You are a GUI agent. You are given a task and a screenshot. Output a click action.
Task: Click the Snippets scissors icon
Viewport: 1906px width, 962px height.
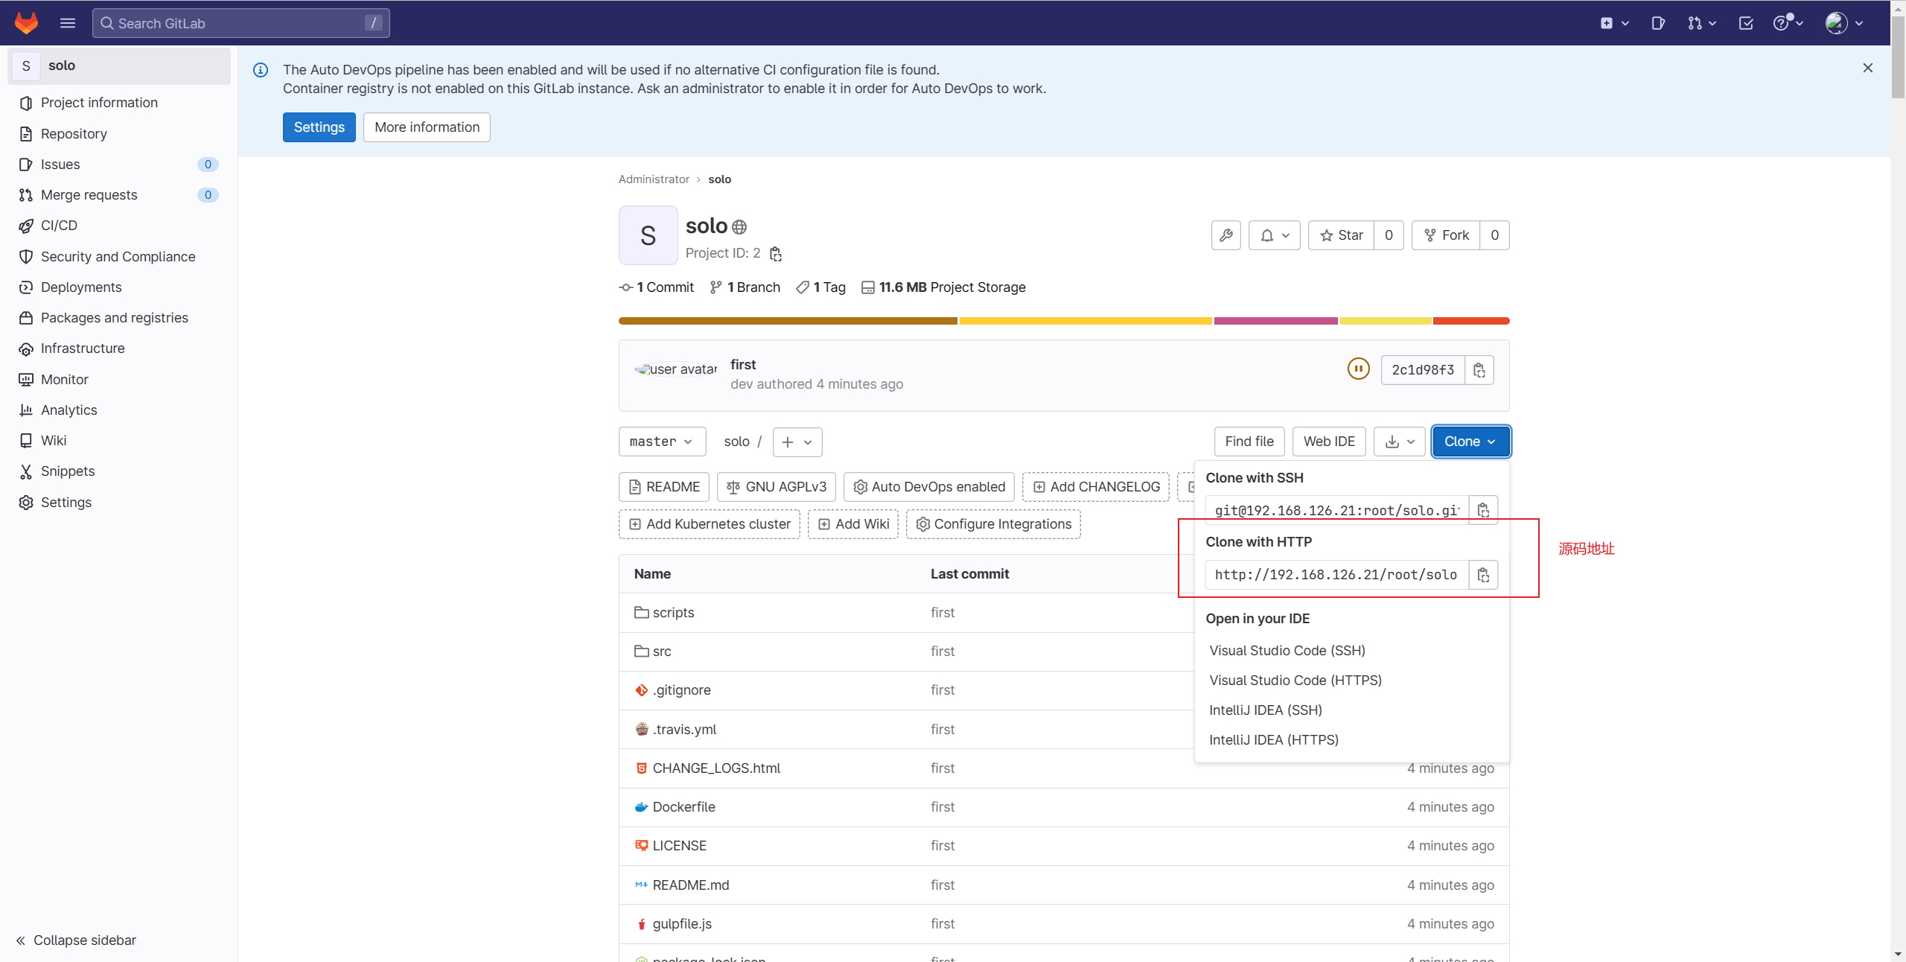click(26, 471)
